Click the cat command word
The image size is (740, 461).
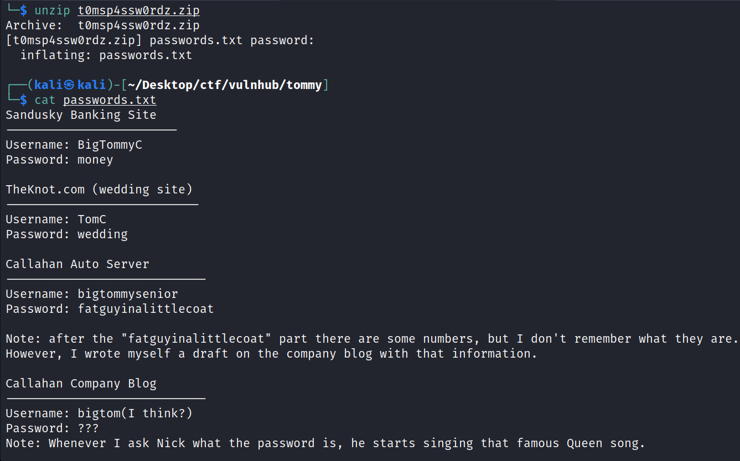click(x=45, y=100)
